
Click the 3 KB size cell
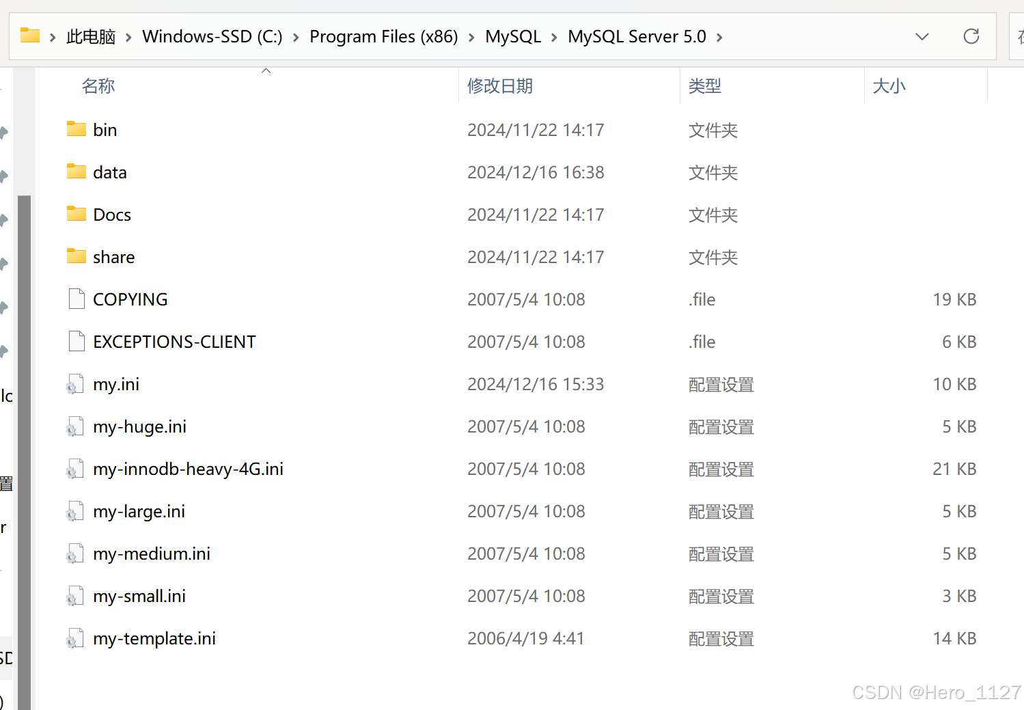coord(959,596)
